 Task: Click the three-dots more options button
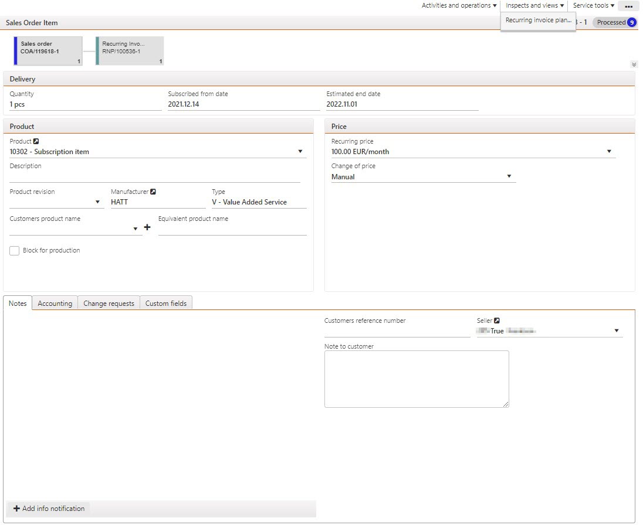pyautogui.click(x=628, y=6)
